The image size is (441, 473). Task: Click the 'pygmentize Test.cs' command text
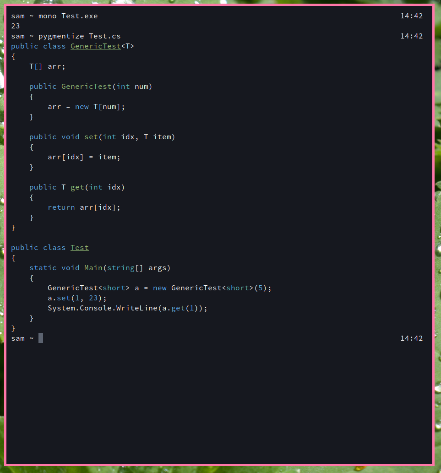click(79, 36)
